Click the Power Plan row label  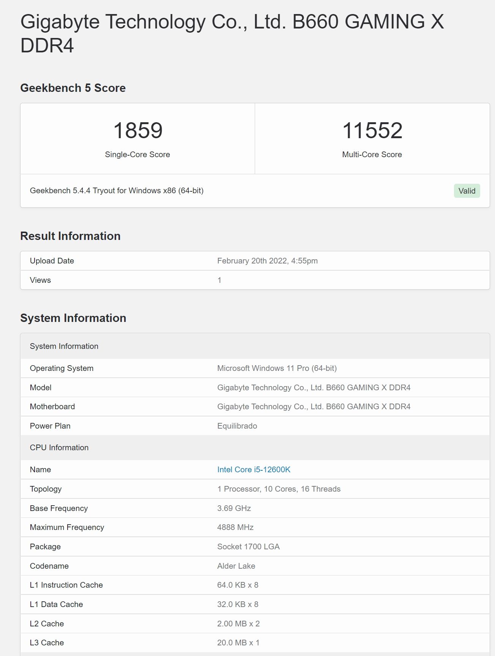pos(50,426)
